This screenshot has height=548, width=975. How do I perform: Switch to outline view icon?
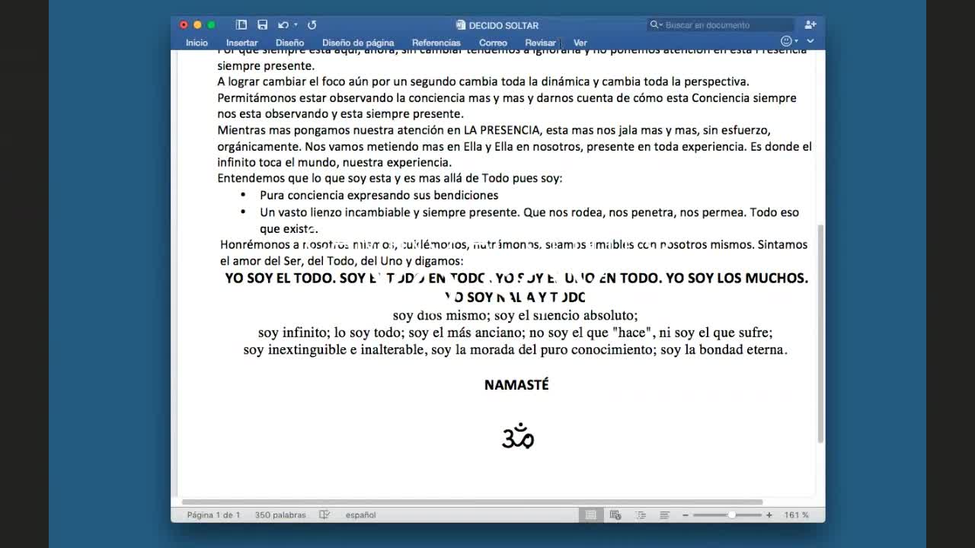[x=640, y=515]
